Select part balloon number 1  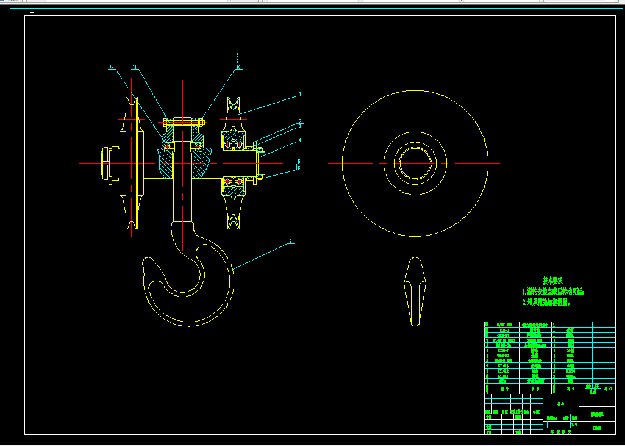tap(301, 94)
